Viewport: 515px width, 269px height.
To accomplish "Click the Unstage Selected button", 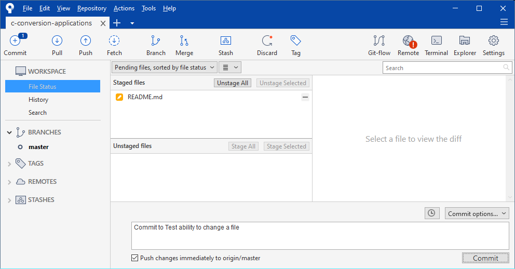I will coord(283,83).
